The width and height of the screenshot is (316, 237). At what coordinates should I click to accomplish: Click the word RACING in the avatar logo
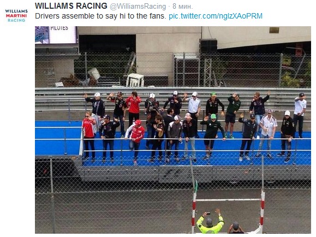[x=16, y=20]
